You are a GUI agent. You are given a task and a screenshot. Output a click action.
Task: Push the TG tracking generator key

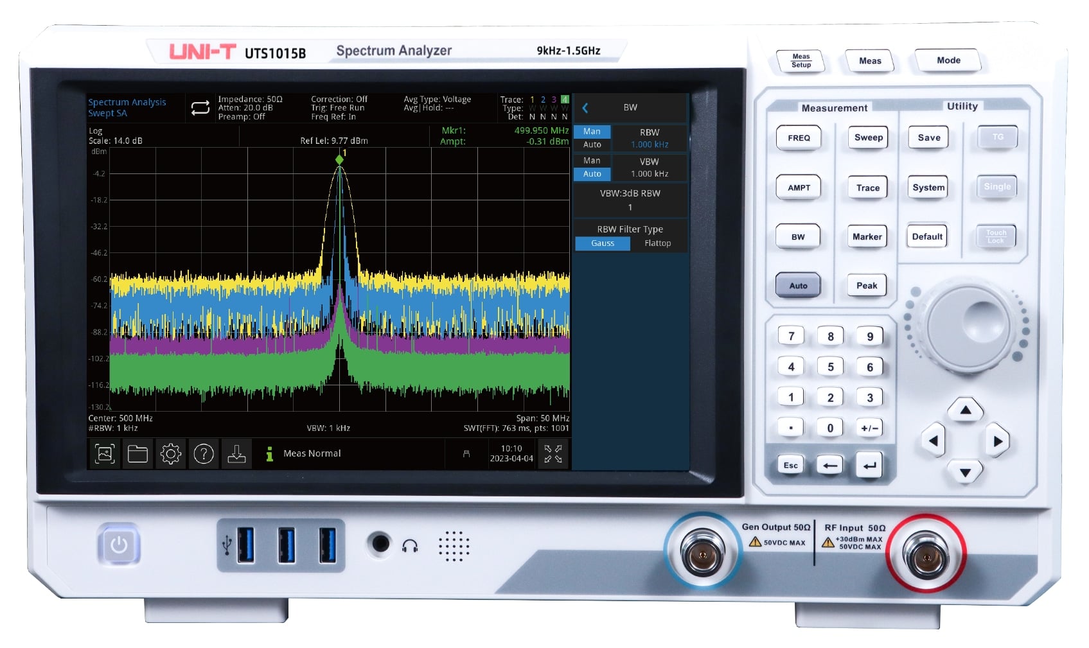click(997, 137)
